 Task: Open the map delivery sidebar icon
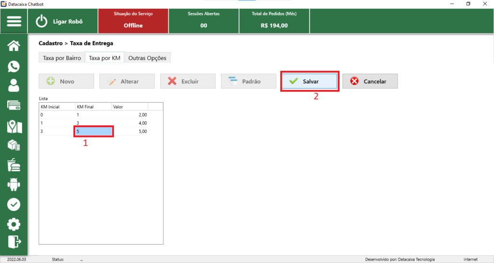14,126
